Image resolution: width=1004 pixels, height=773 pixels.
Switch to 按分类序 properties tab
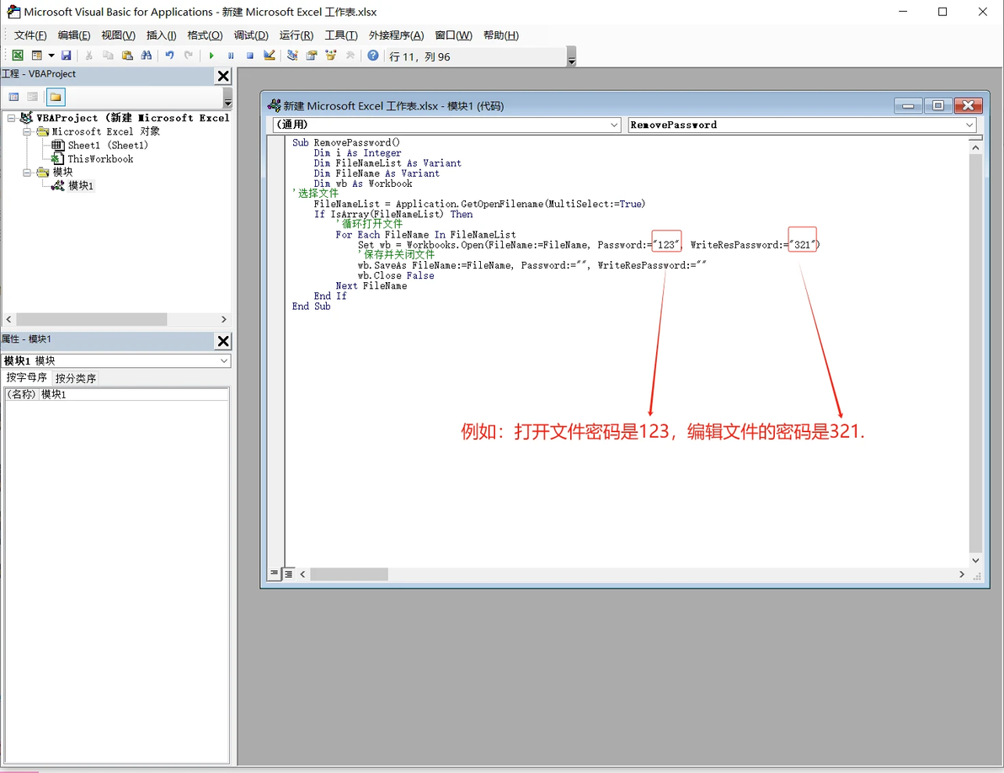(x=76, y=378)
